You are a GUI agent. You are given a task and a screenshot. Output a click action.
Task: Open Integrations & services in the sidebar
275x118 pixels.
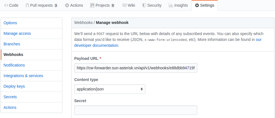tap(23, 76)
